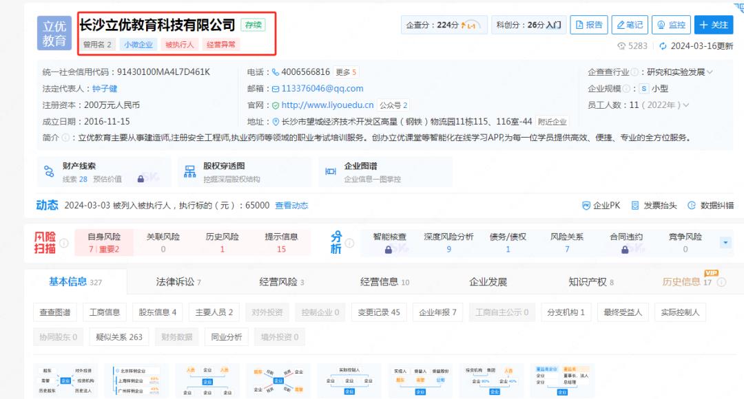Click the 报告 button
Image resolution: width=744 pixels, height=399 pixels.
pyautogui.click(x=589, y=25)
